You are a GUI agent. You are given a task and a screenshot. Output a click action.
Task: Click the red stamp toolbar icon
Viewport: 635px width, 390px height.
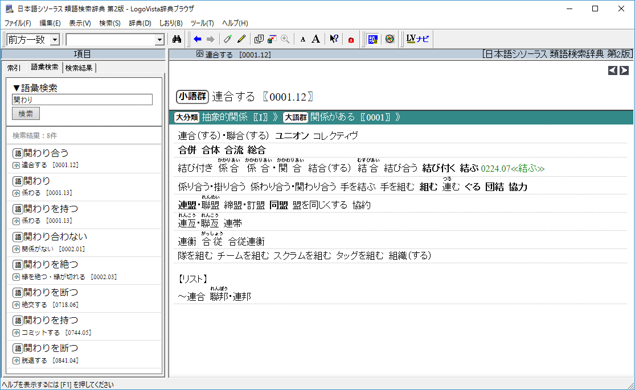point(351,40)
